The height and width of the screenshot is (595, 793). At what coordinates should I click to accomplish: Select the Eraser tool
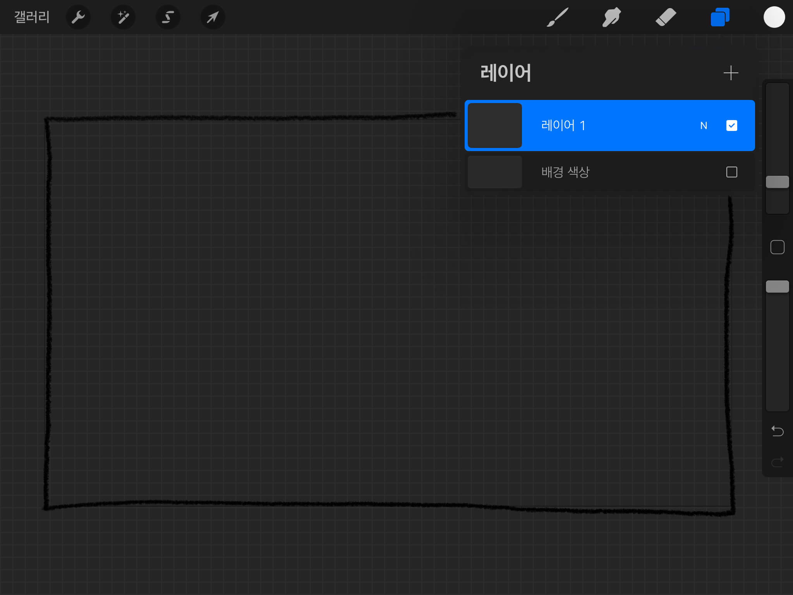[x=666, y=17]
